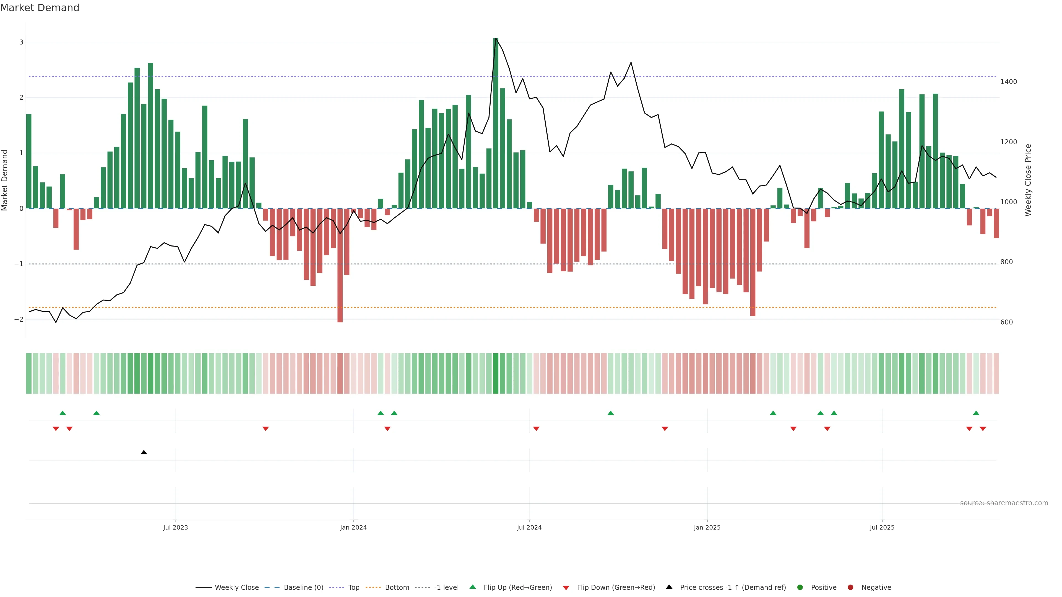Click the black Price crosses legend triangle

coord(669,587)
